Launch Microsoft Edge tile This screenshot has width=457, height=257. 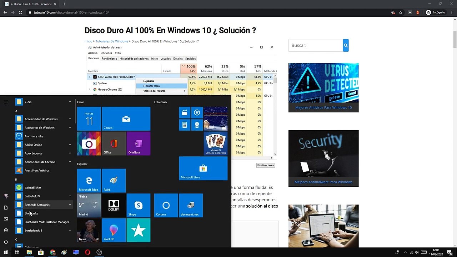pos(89,181)
